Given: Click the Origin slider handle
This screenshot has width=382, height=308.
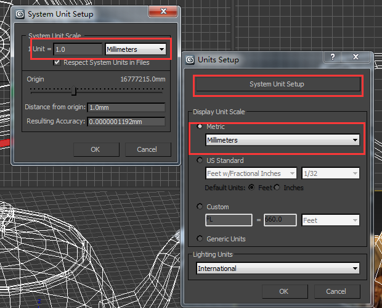Looking at the screenshot, I should coord(74,91).
